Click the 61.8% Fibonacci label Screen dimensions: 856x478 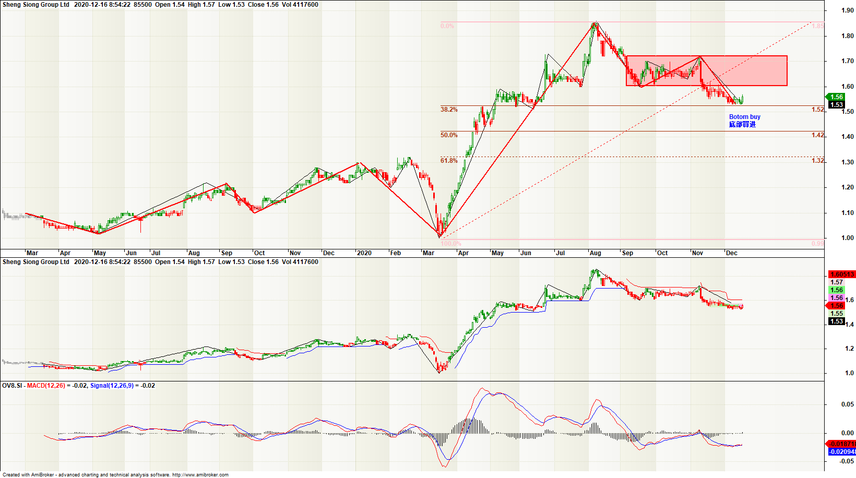(x=449, y=161)
